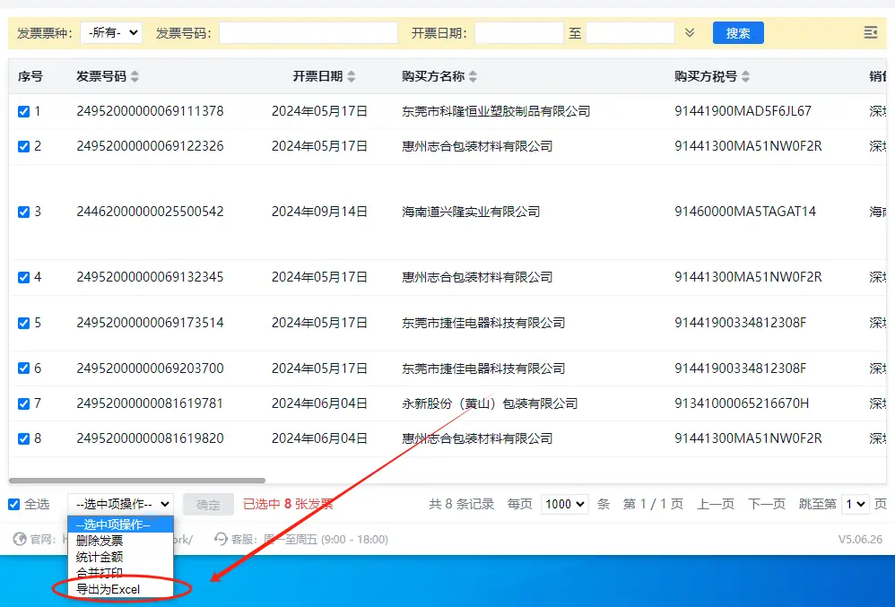Choose 删除发票 from the dropdown list

120,541
